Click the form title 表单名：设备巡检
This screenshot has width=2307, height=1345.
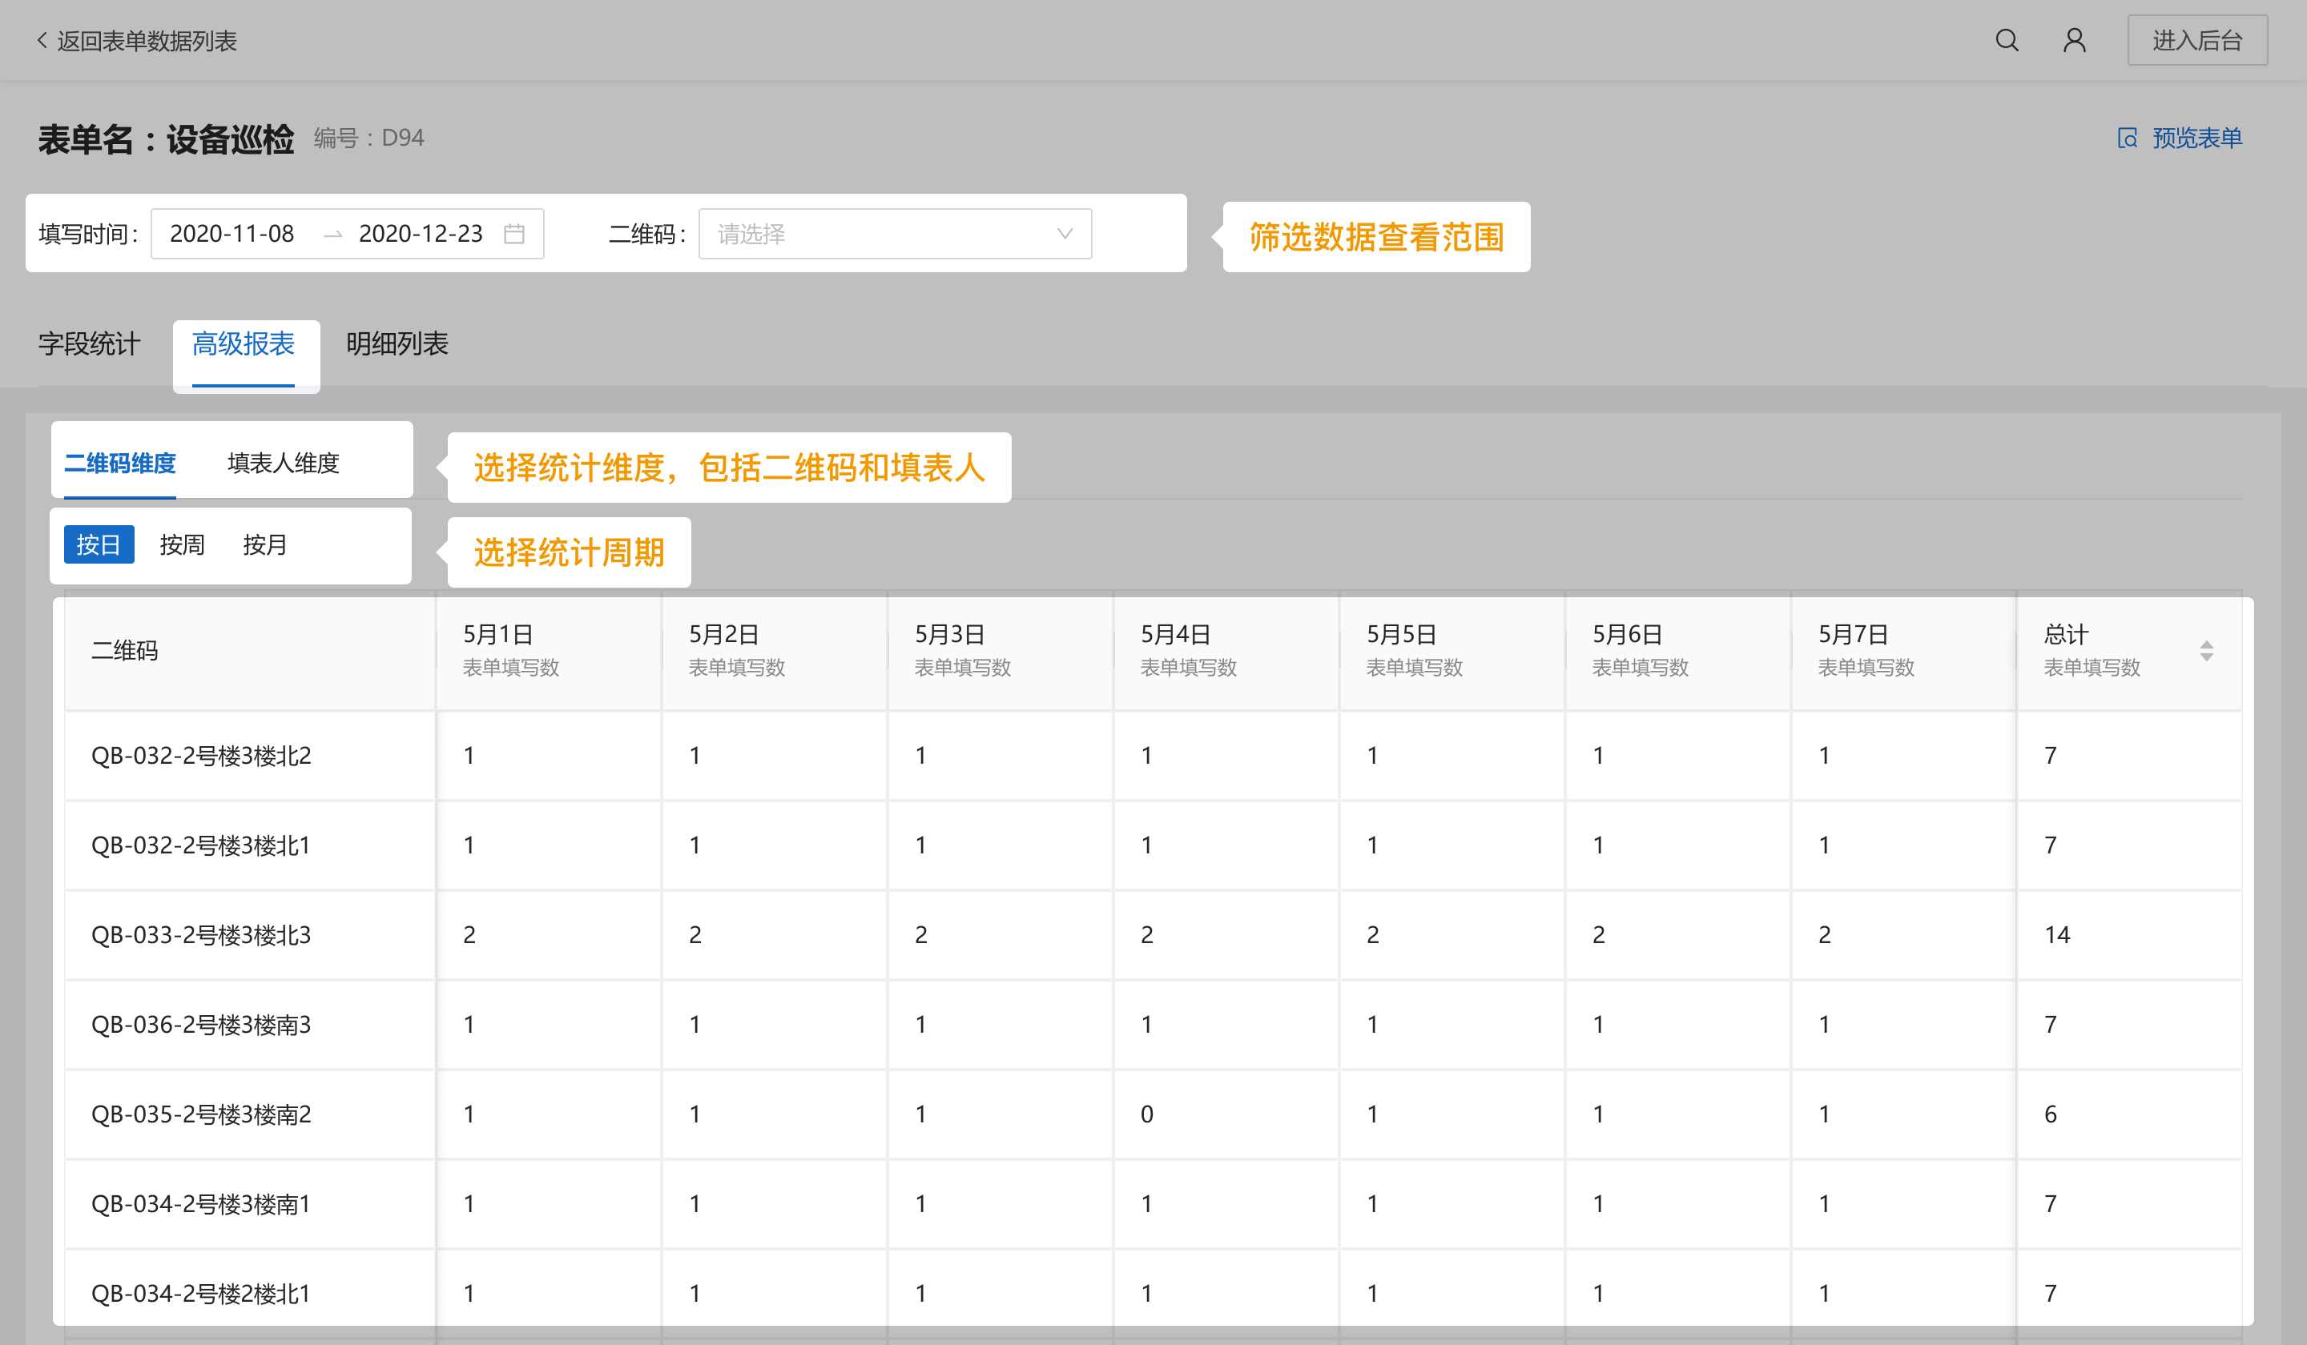[x=166, y=139]
